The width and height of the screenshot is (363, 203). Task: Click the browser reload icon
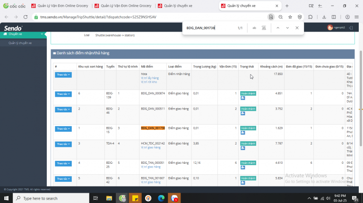[26, 17]
